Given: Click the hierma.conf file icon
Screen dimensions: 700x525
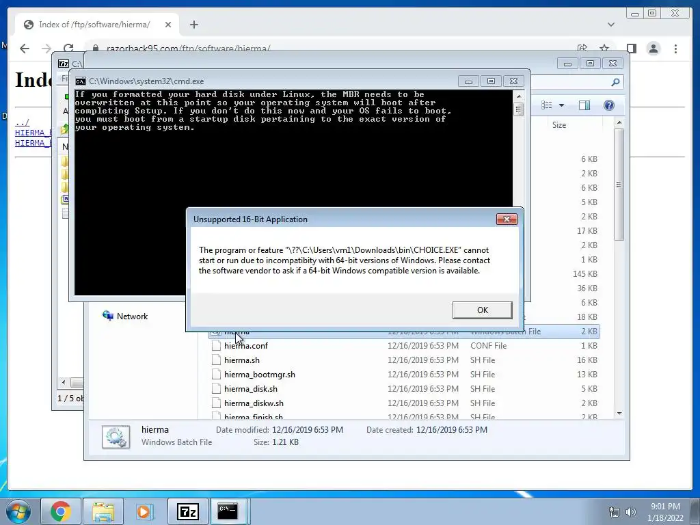Looking at the screenshot, I should pos(216,345).
